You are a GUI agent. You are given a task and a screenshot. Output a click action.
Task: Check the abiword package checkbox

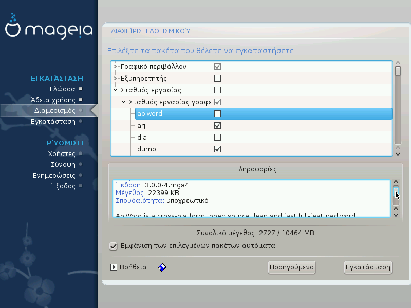(217, 113)
